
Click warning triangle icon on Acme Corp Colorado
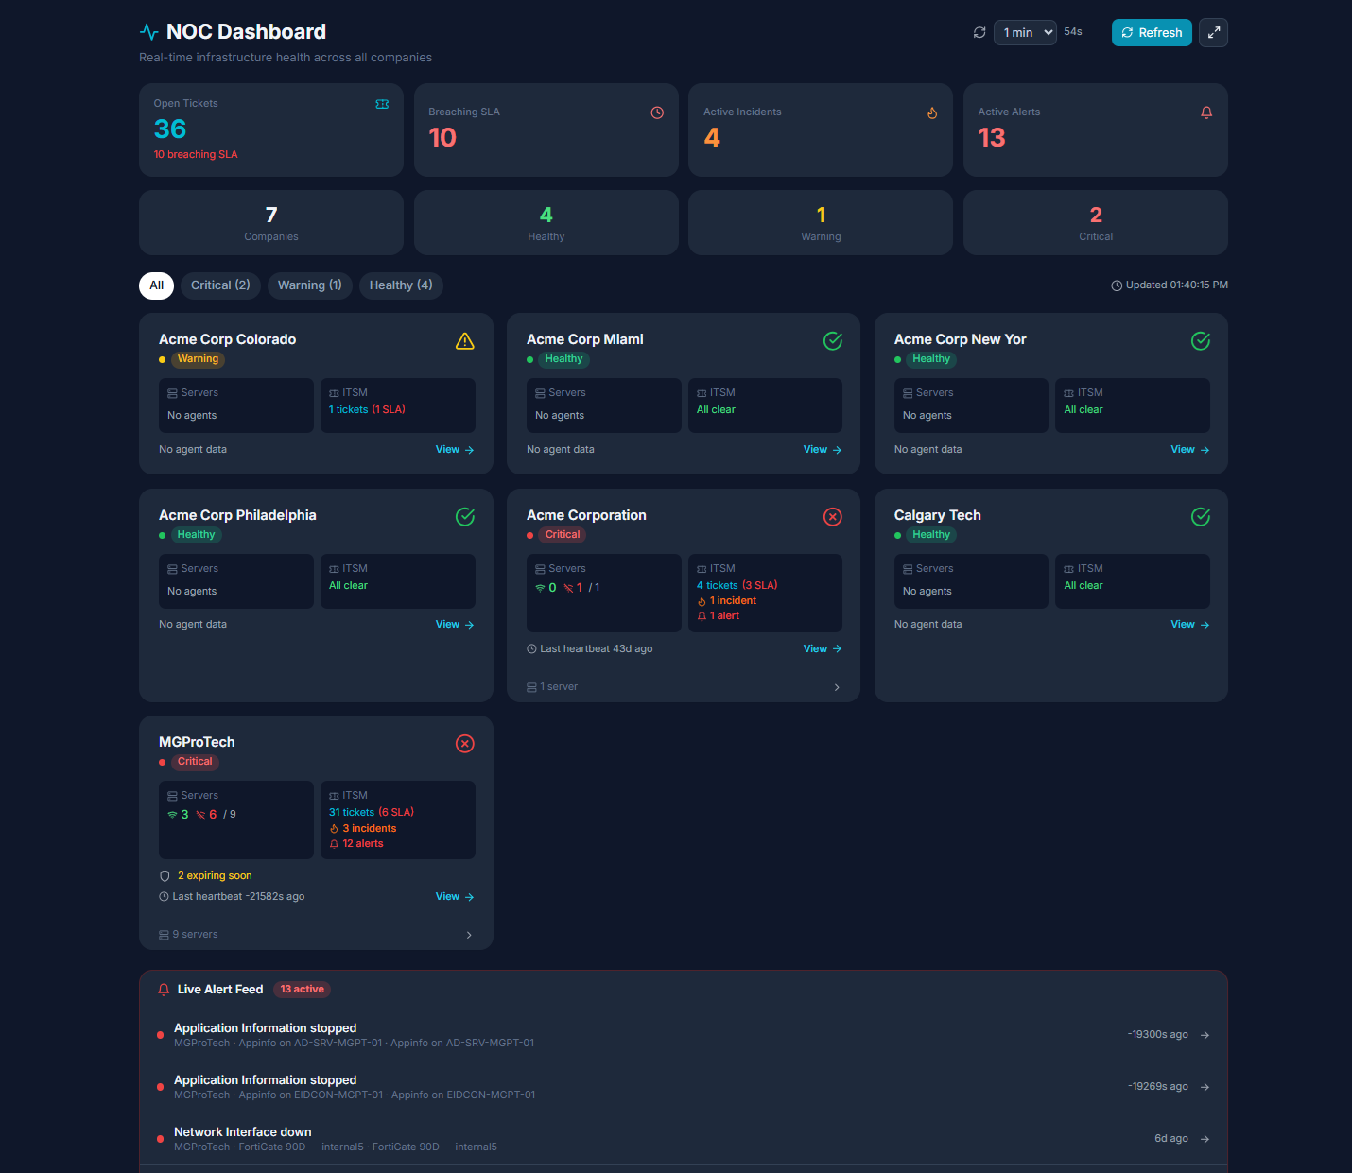click(x=465, y=341)
